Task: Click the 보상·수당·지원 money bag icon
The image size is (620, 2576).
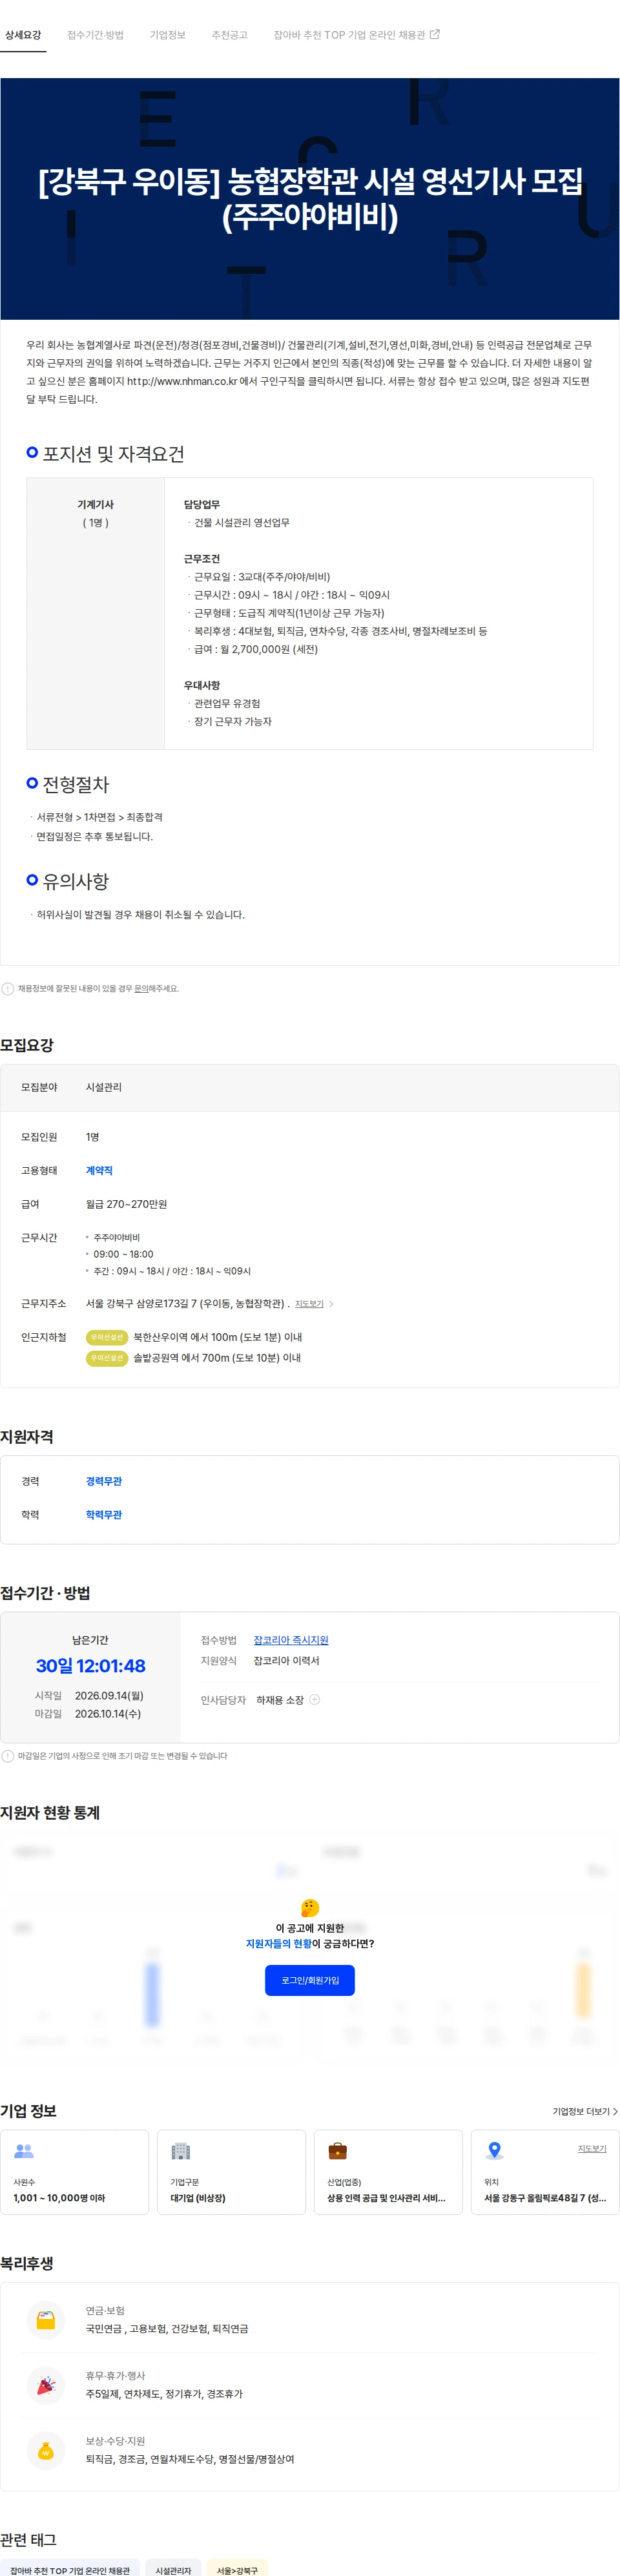Action: [x=46, y=2451]
